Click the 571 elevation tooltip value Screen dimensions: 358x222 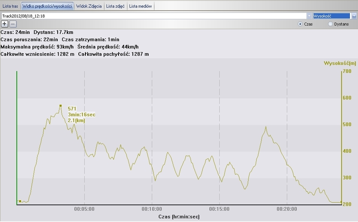(72, 109)
